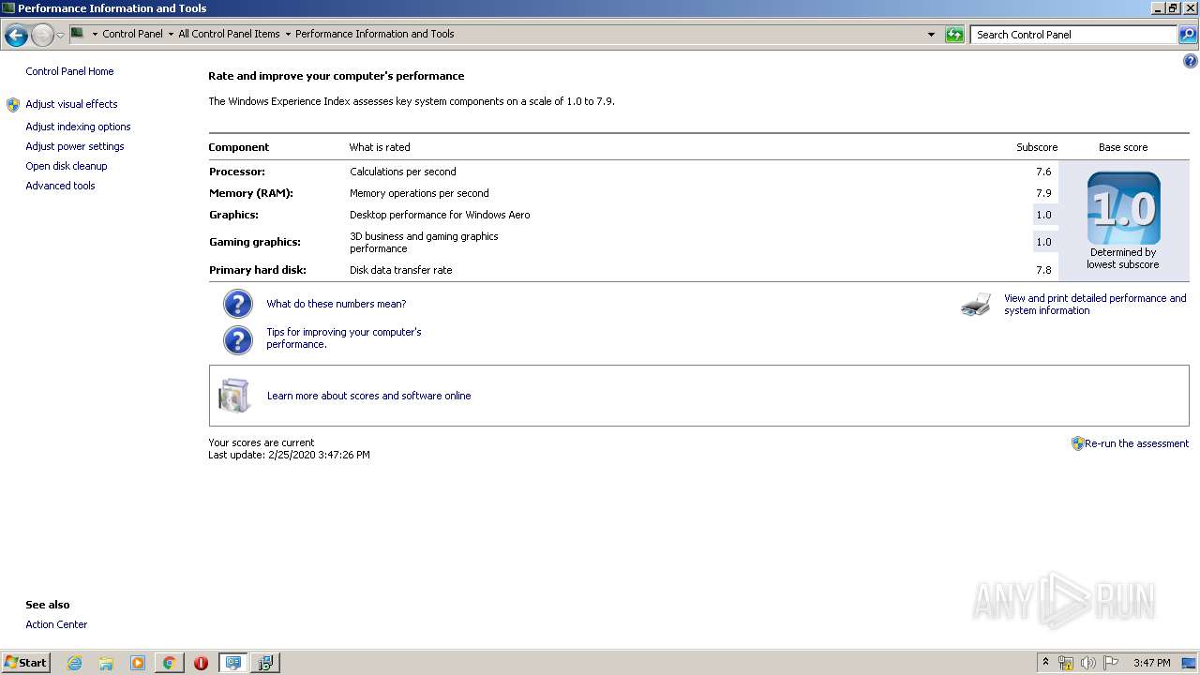Open Advanced tools
The height and width of the screenshot is (675, 1200).
tap(60, 186)
